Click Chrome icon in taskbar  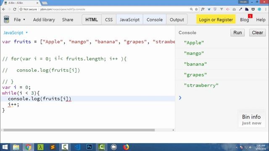[x=28, y=147]
